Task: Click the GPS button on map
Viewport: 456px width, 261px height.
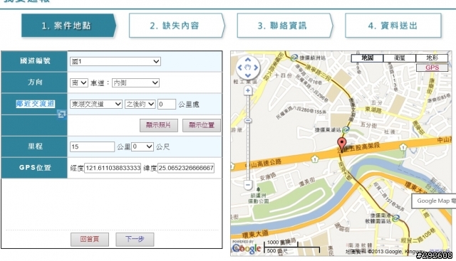Action: tap(432, 68)
